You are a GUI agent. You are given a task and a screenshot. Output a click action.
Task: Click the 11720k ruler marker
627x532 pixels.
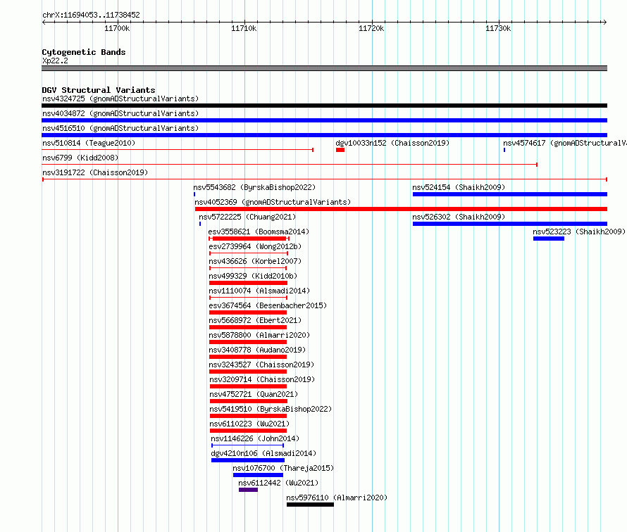(371, 28)
